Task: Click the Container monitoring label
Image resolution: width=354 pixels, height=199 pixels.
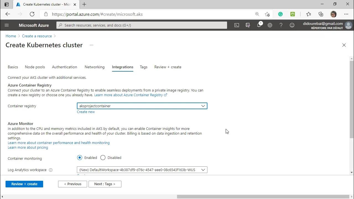Action: click(25, 159)
